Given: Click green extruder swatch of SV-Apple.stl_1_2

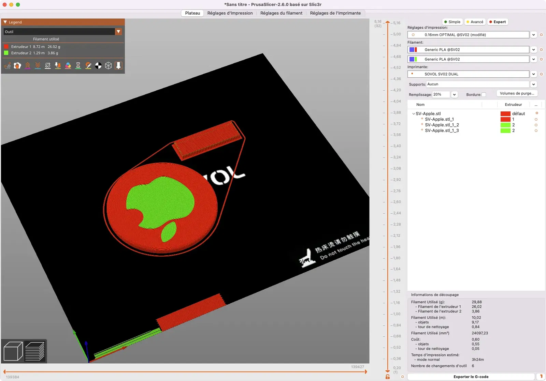Looking at the screenshot, I should coord(505,125).
